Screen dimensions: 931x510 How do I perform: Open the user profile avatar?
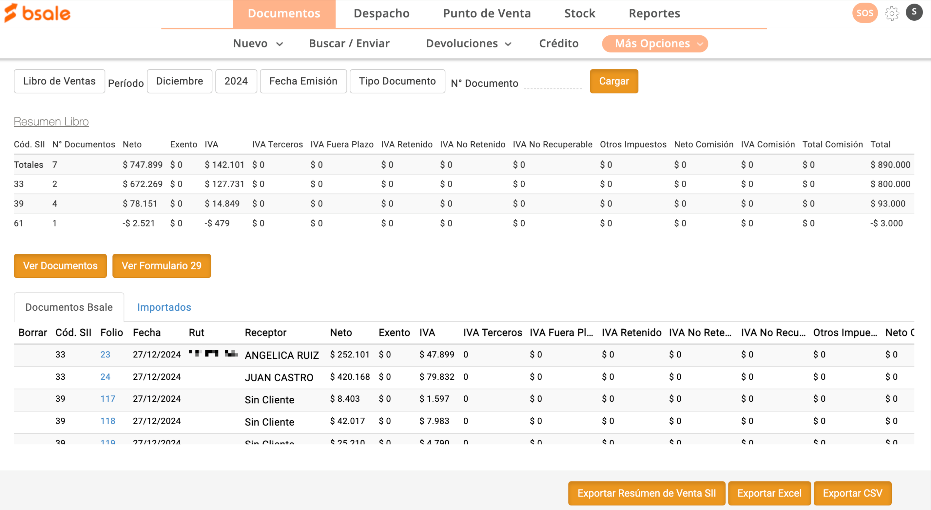[914, 12]
